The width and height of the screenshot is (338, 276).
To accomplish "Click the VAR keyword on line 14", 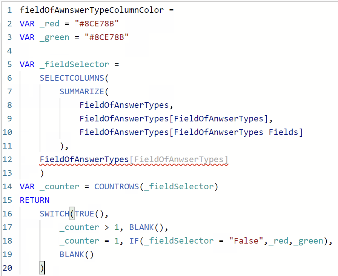I will pyautogui.click(x=27, y=187).
